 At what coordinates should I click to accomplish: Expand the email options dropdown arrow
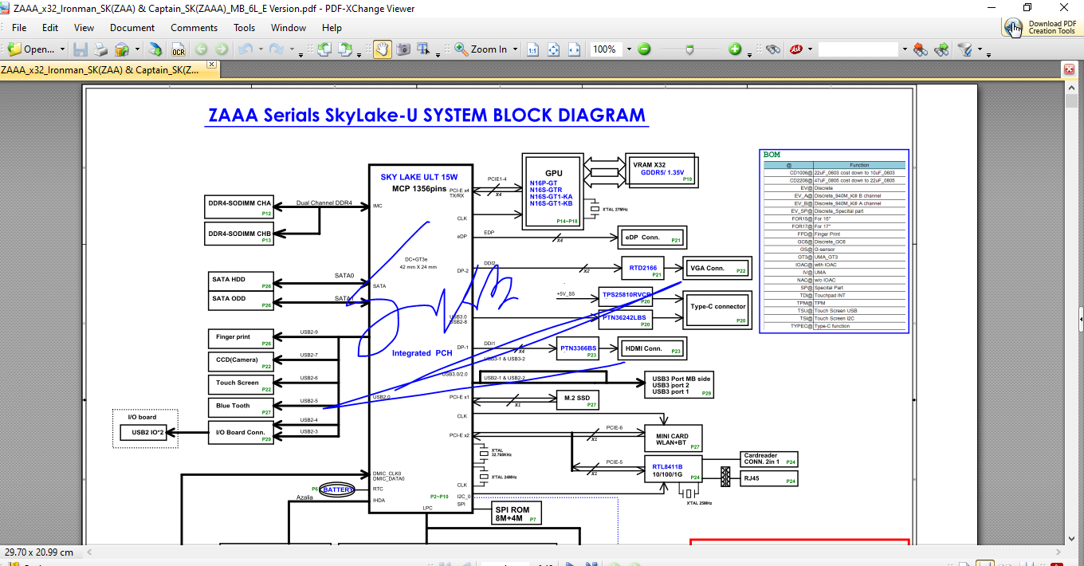coord(135,49)
